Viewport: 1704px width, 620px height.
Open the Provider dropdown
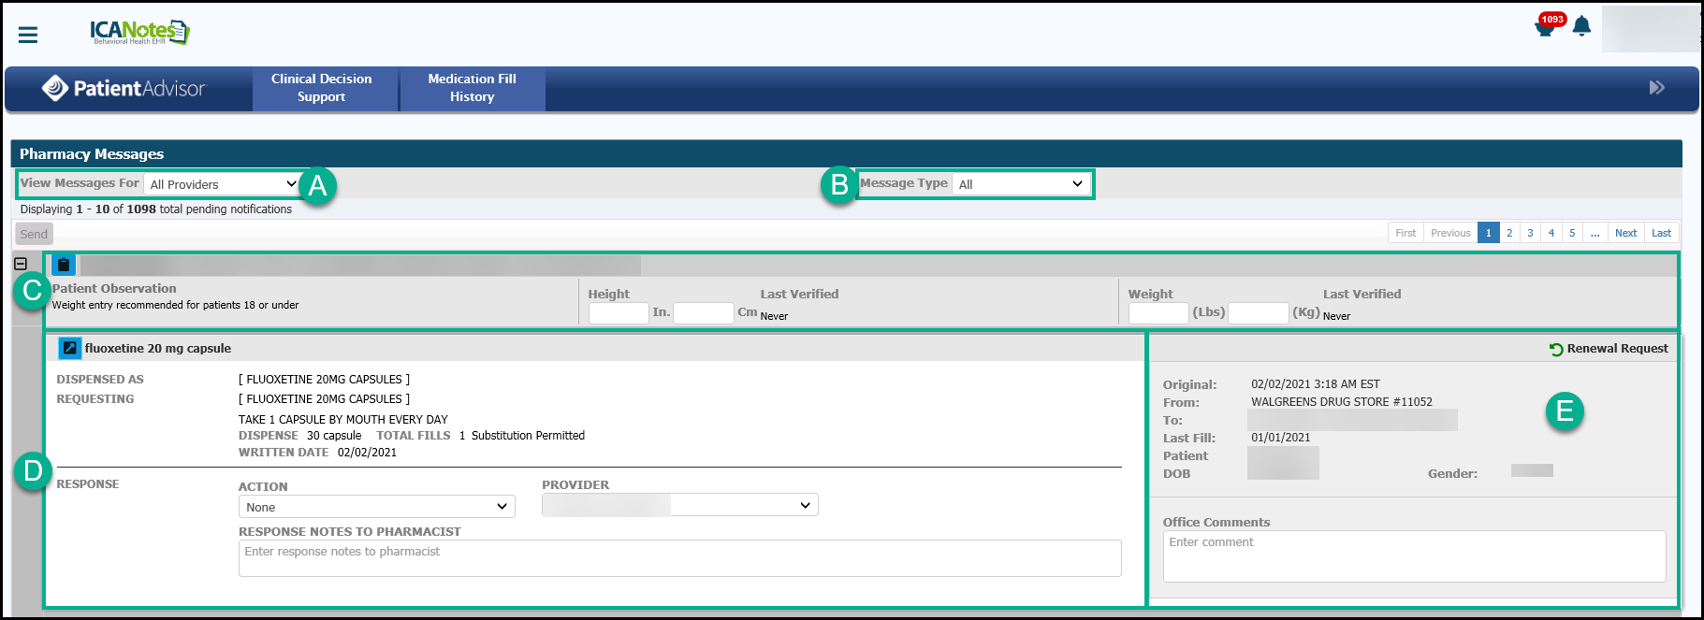tap(679, 505)
